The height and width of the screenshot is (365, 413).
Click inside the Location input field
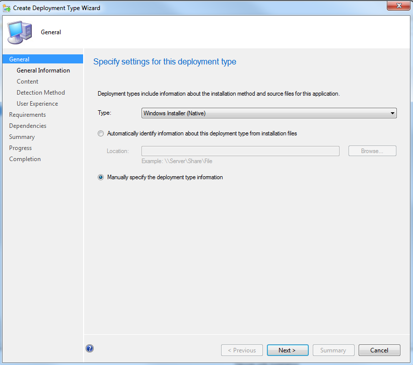pyautogui.click(x=240, y=151)
